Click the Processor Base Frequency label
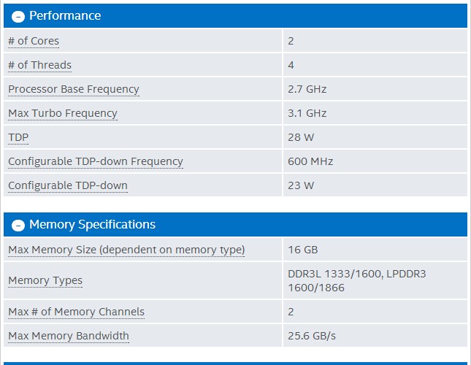 [73, 89]
